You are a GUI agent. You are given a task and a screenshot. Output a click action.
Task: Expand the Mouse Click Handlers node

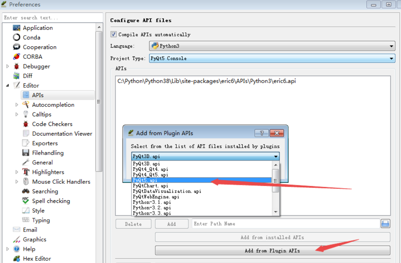(x=17, y=181)
